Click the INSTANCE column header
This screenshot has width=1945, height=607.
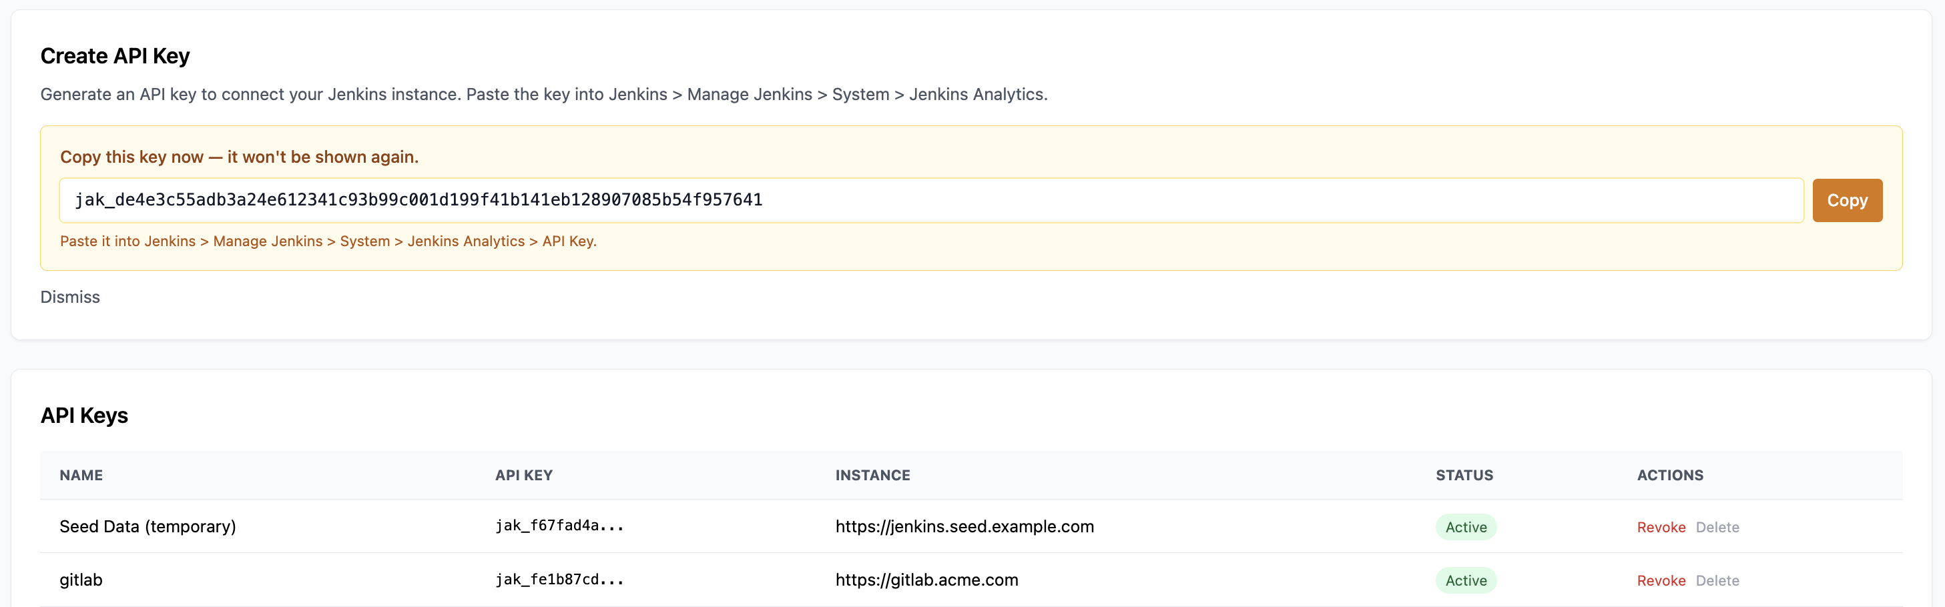872,475
